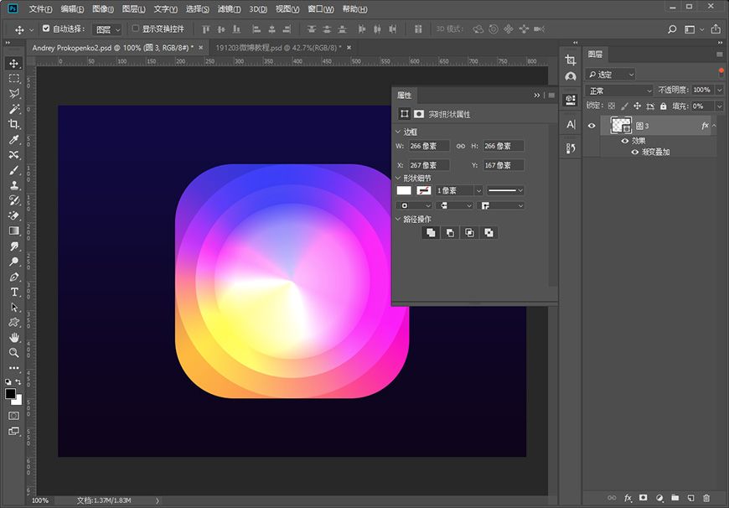Screen dimensions: 729x508
Task: Exclude overlapping shapes in path operations
Action: pos(489,232)
